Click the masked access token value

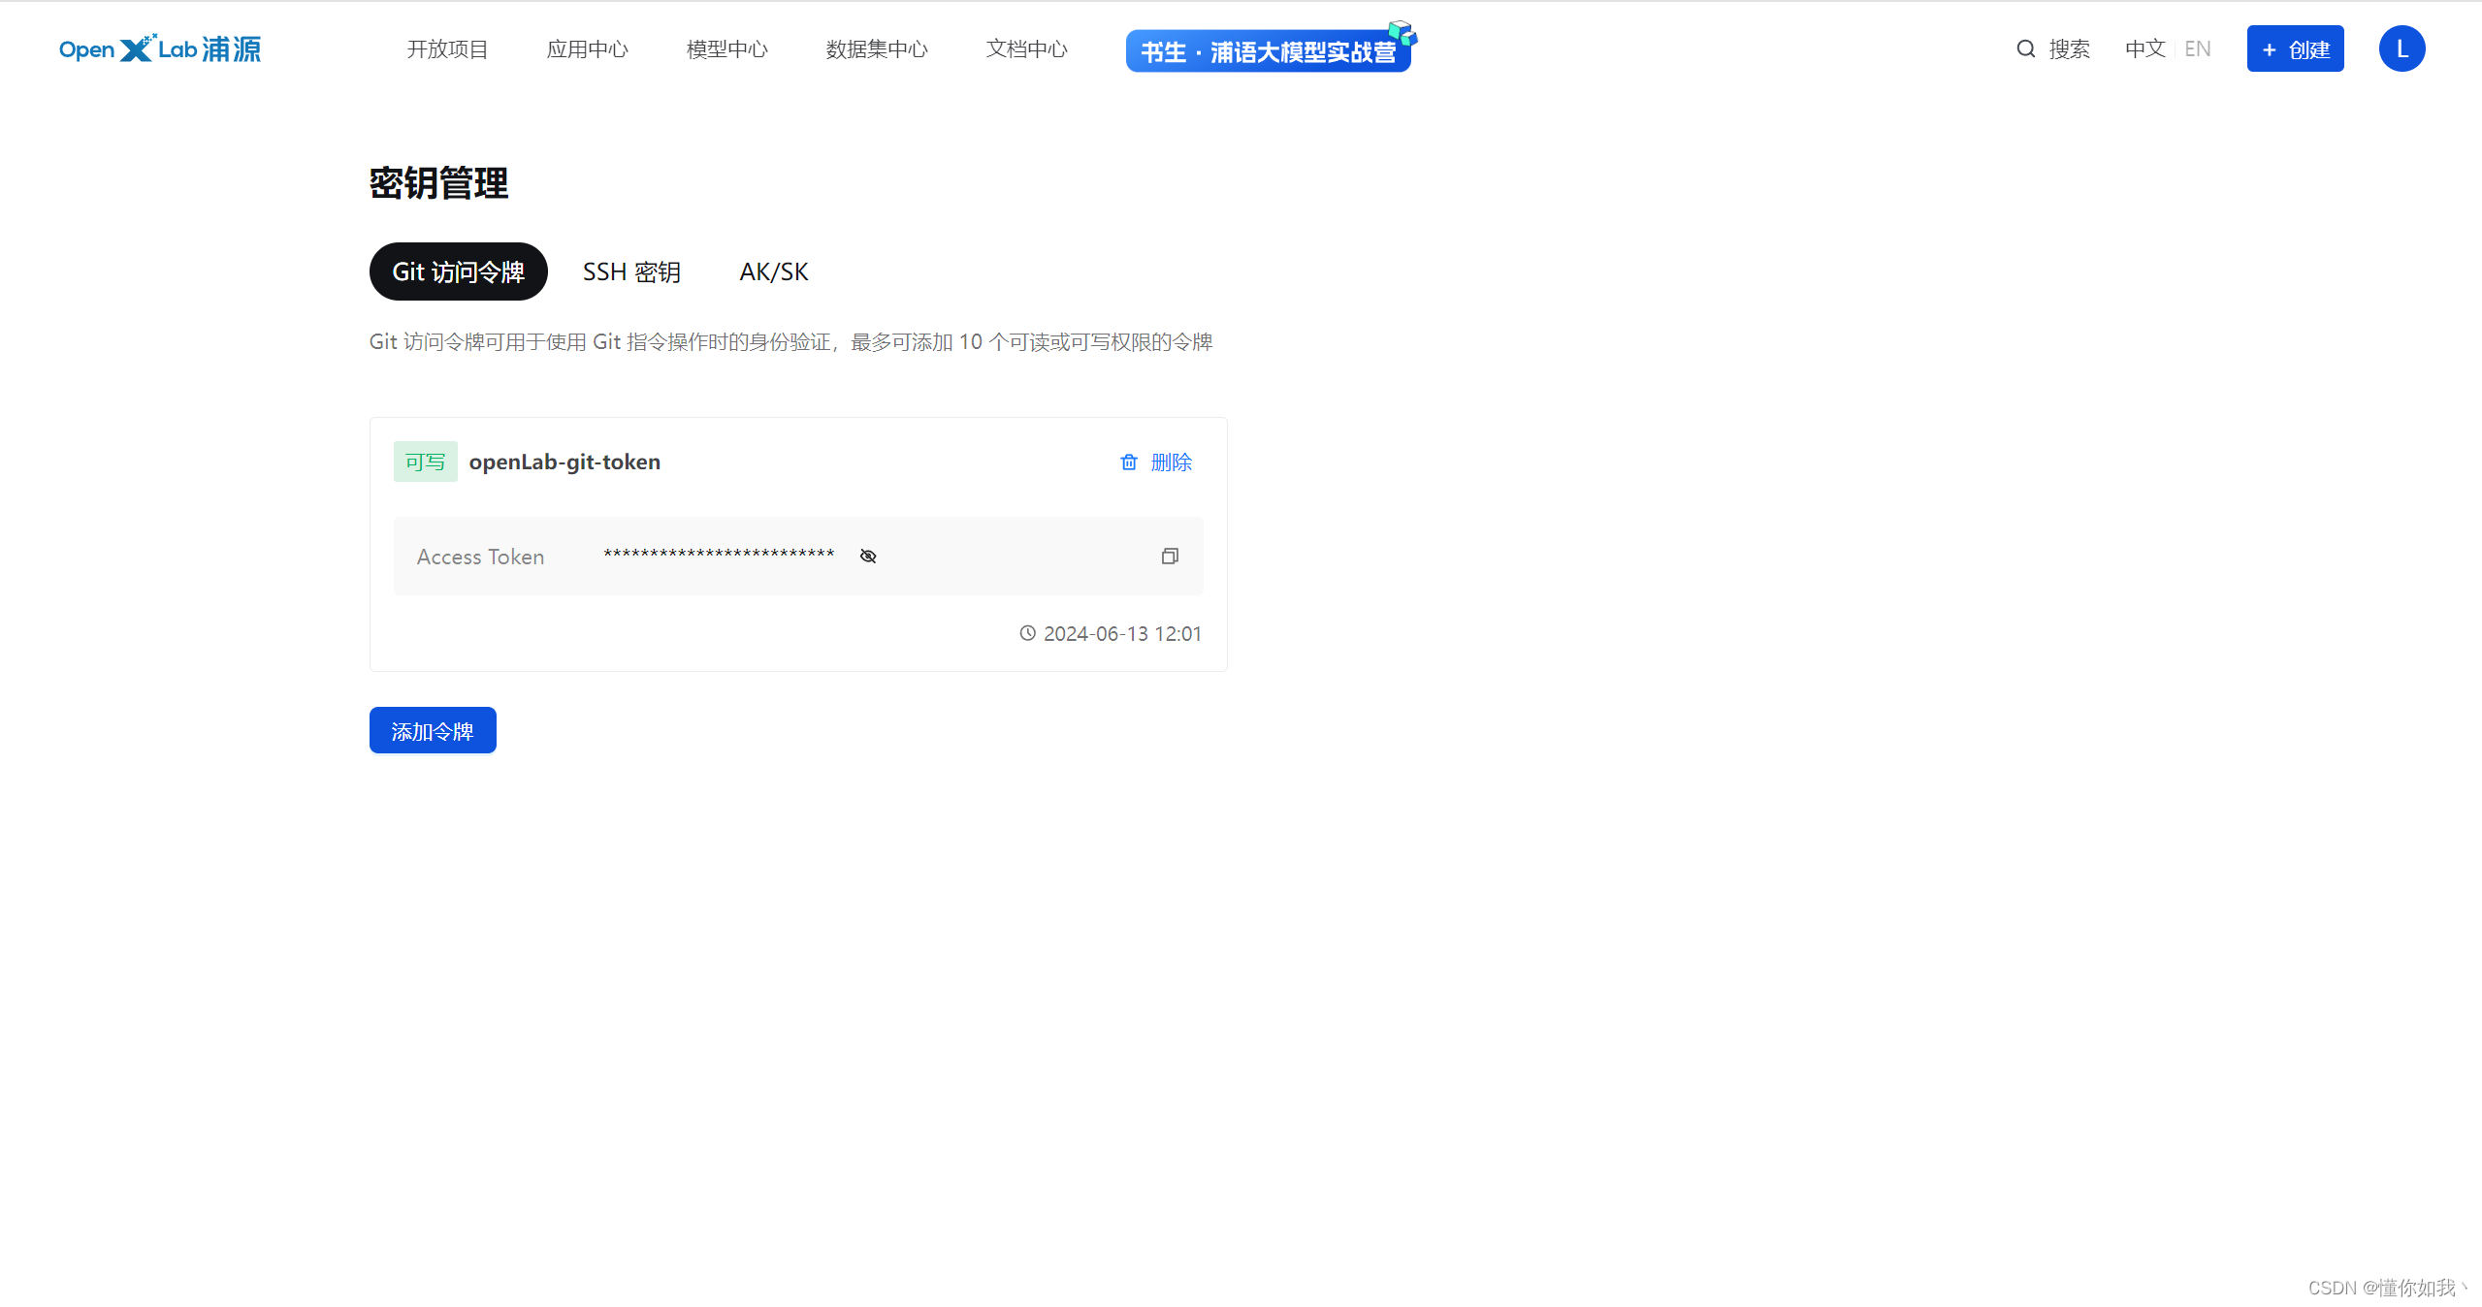point(719,555)
